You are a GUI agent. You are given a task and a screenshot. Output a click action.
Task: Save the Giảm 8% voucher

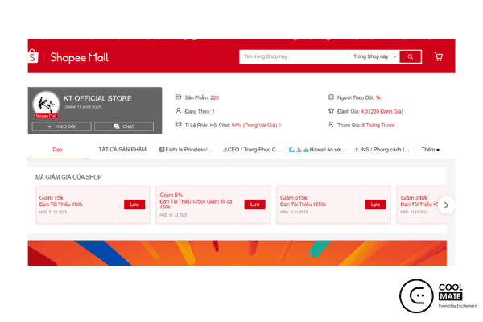(254, 204)
